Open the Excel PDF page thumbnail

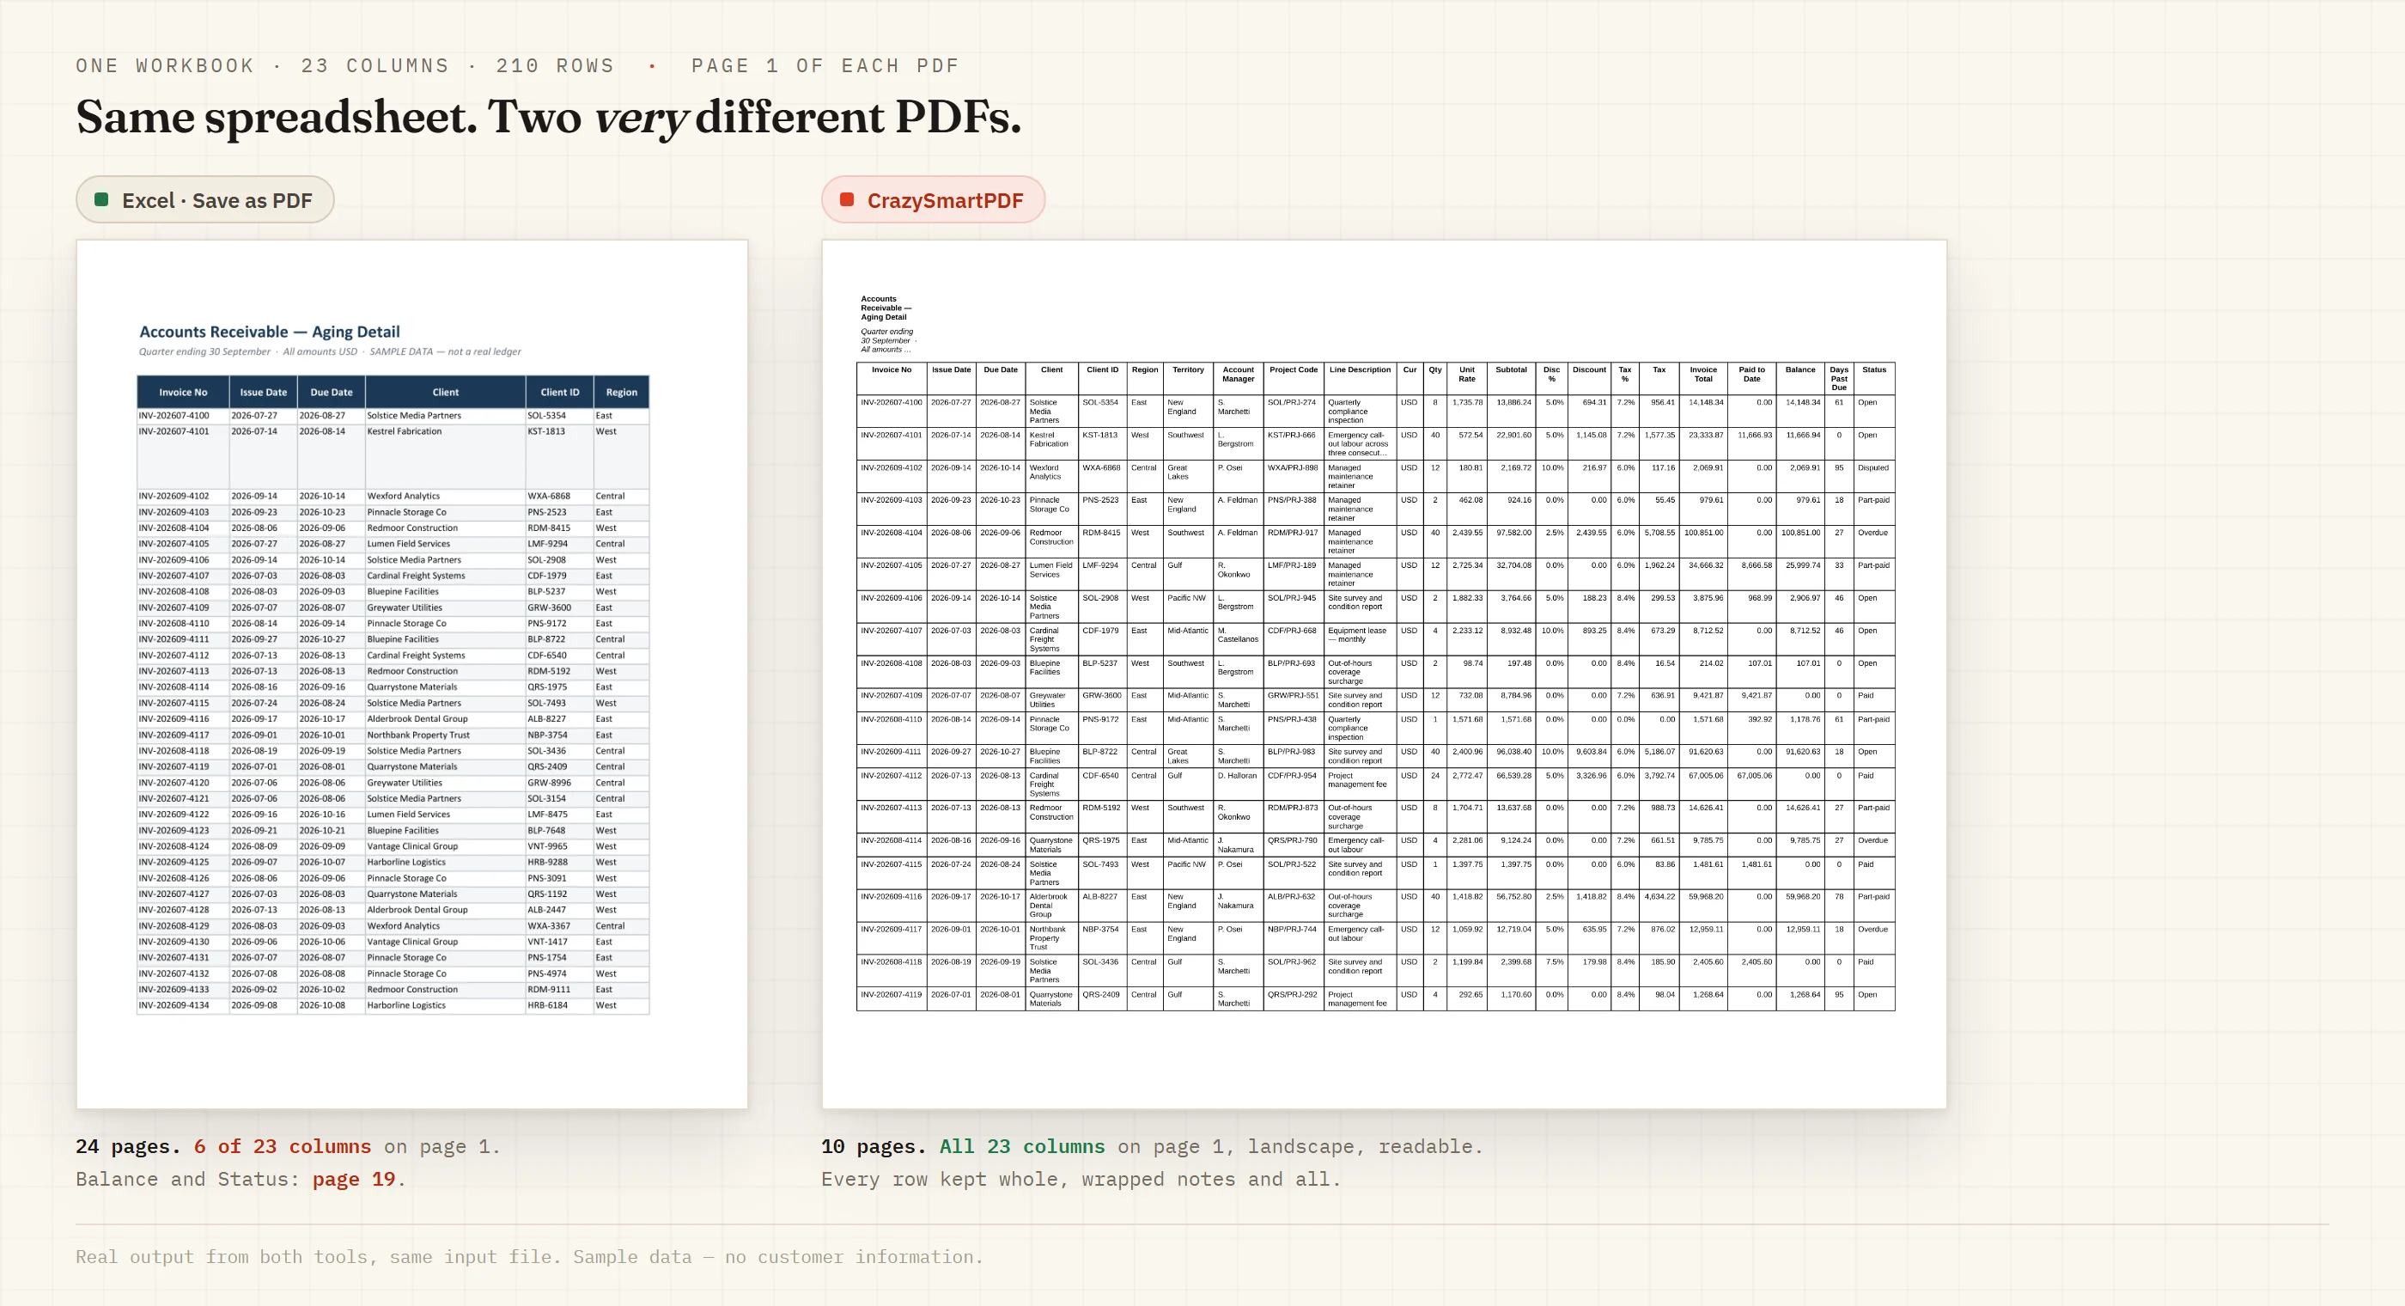click(411, 674)
